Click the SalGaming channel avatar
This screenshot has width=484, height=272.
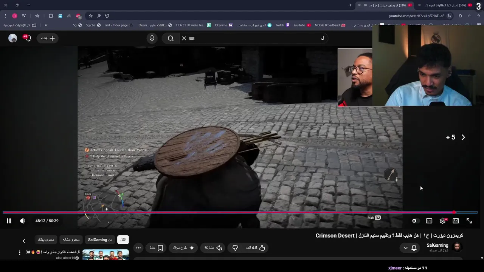tap(457, 247)
